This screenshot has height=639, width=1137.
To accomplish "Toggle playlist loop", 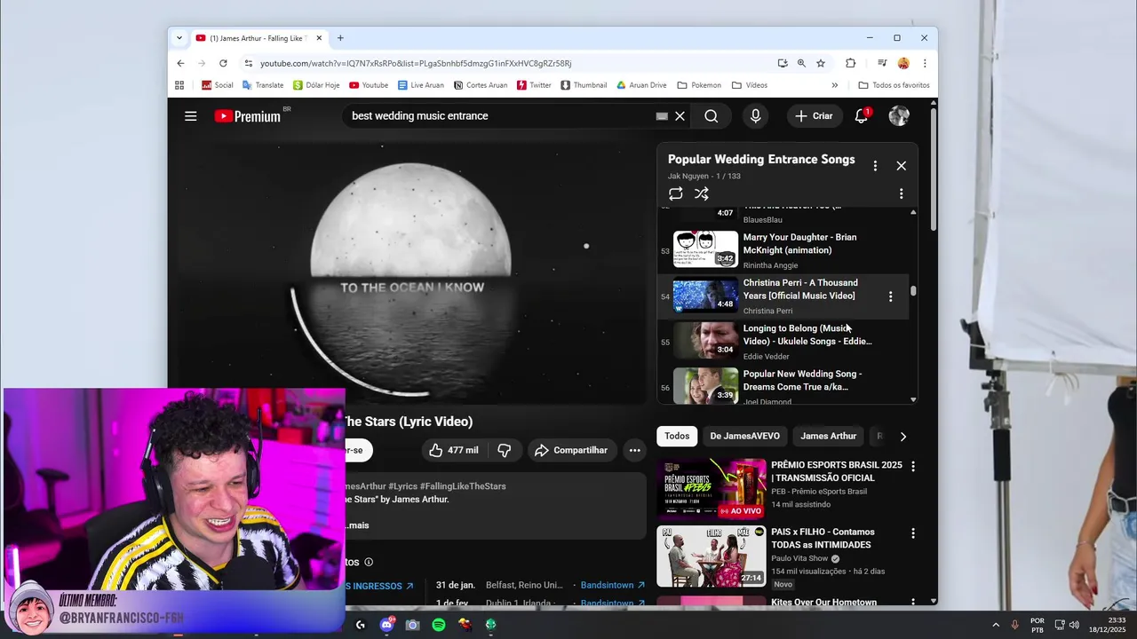I will [676, 193].
